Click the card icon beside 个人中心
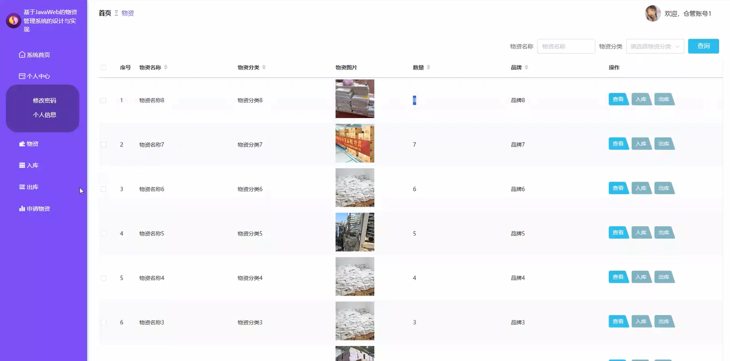 (x=22, y=76)
